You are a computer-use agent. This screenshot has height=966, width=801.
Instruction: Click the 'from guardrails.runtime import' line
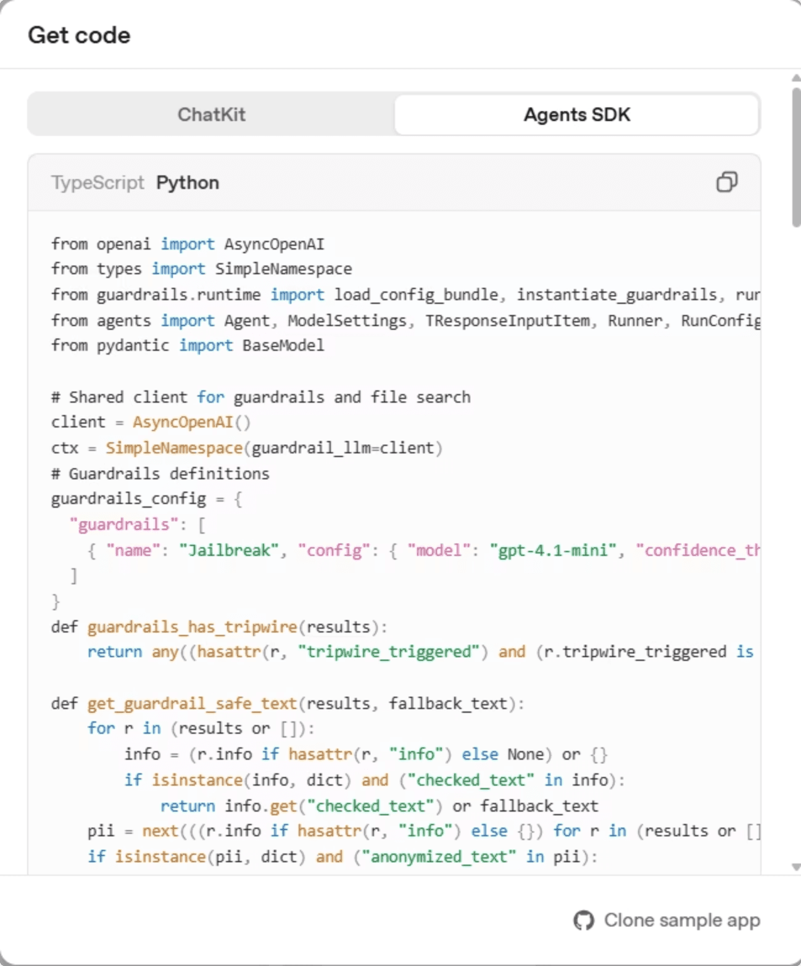click(x=405, y=295)
